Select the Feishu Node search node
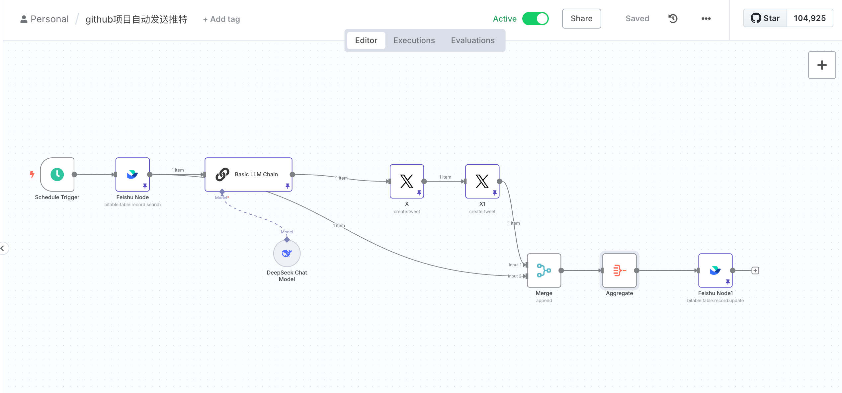842x393 pixels. (x=132, y=174)
